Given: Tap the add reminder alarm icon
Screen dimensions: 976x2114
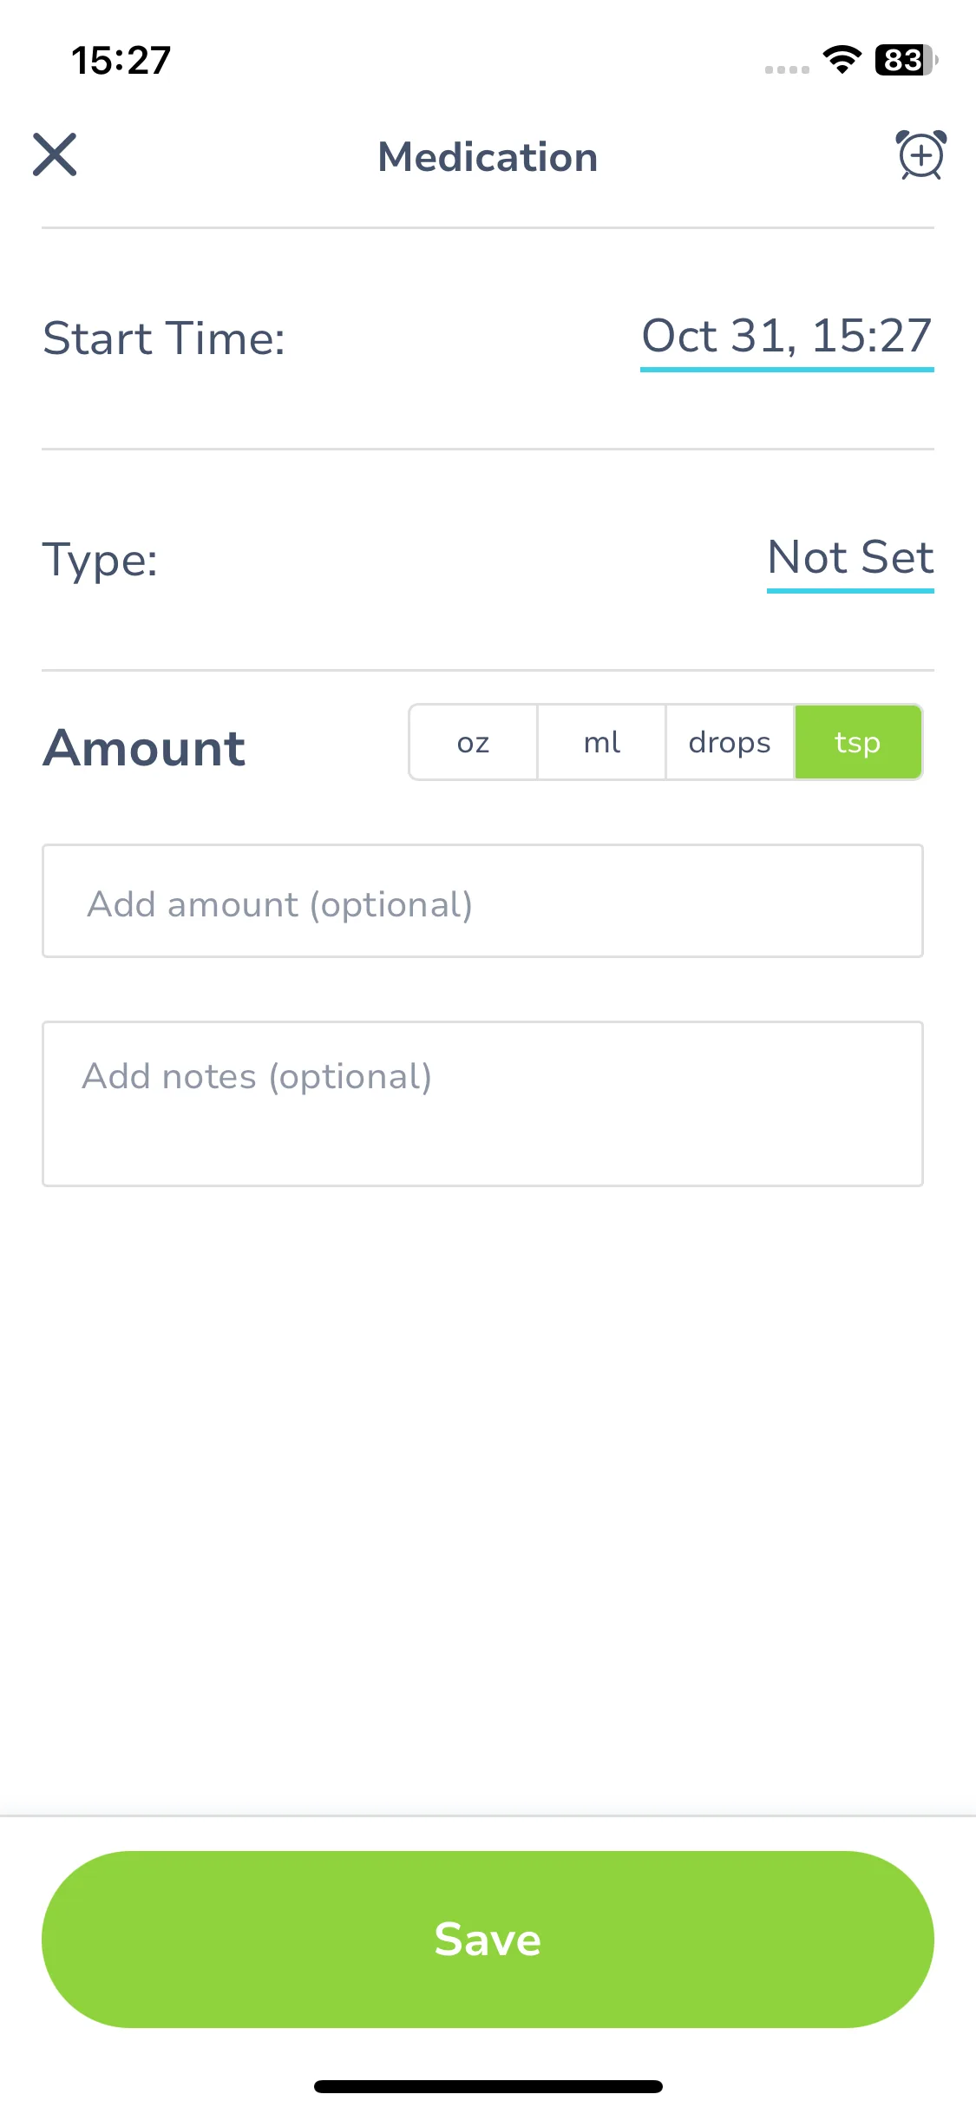Looking at the screenshot, I should 920,155.
